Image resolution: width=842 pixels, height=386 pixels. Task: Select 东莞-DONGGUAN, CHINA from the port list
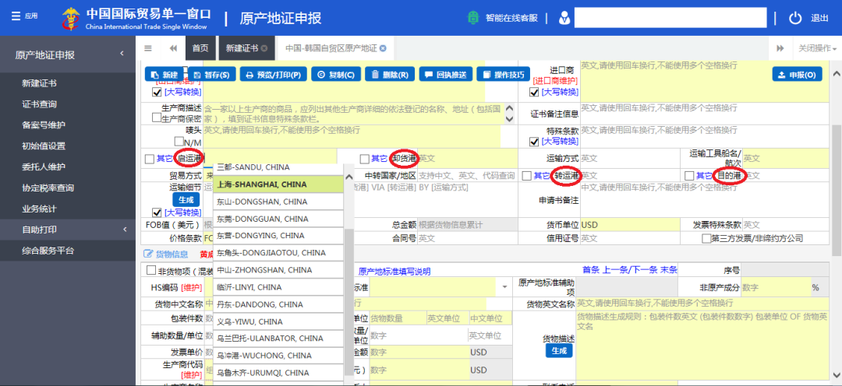click(x=278, y=219)
